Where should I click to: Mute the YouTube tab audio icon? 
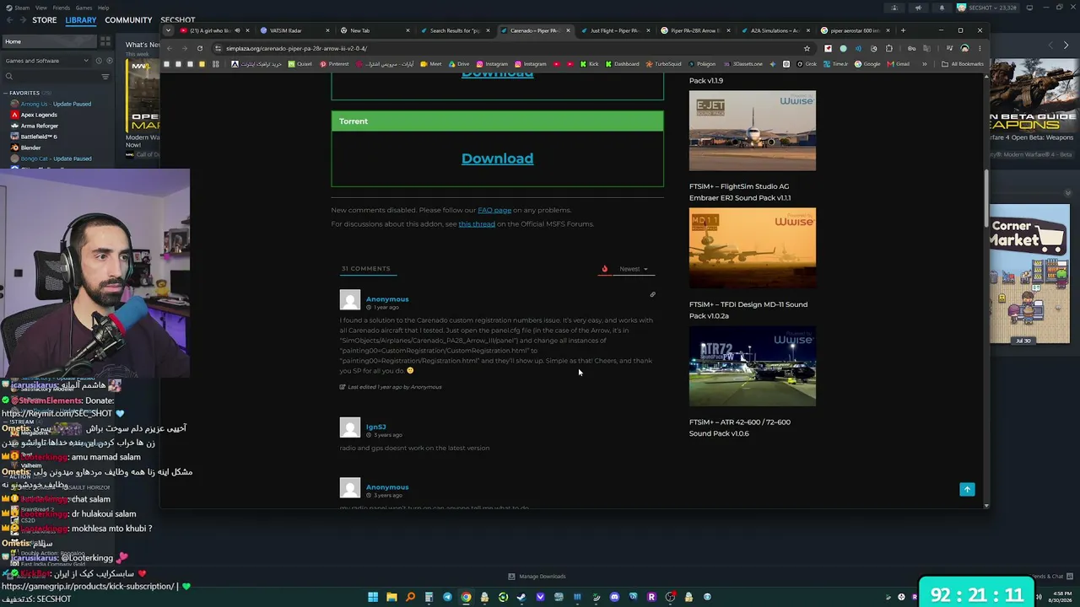point(237,30)
